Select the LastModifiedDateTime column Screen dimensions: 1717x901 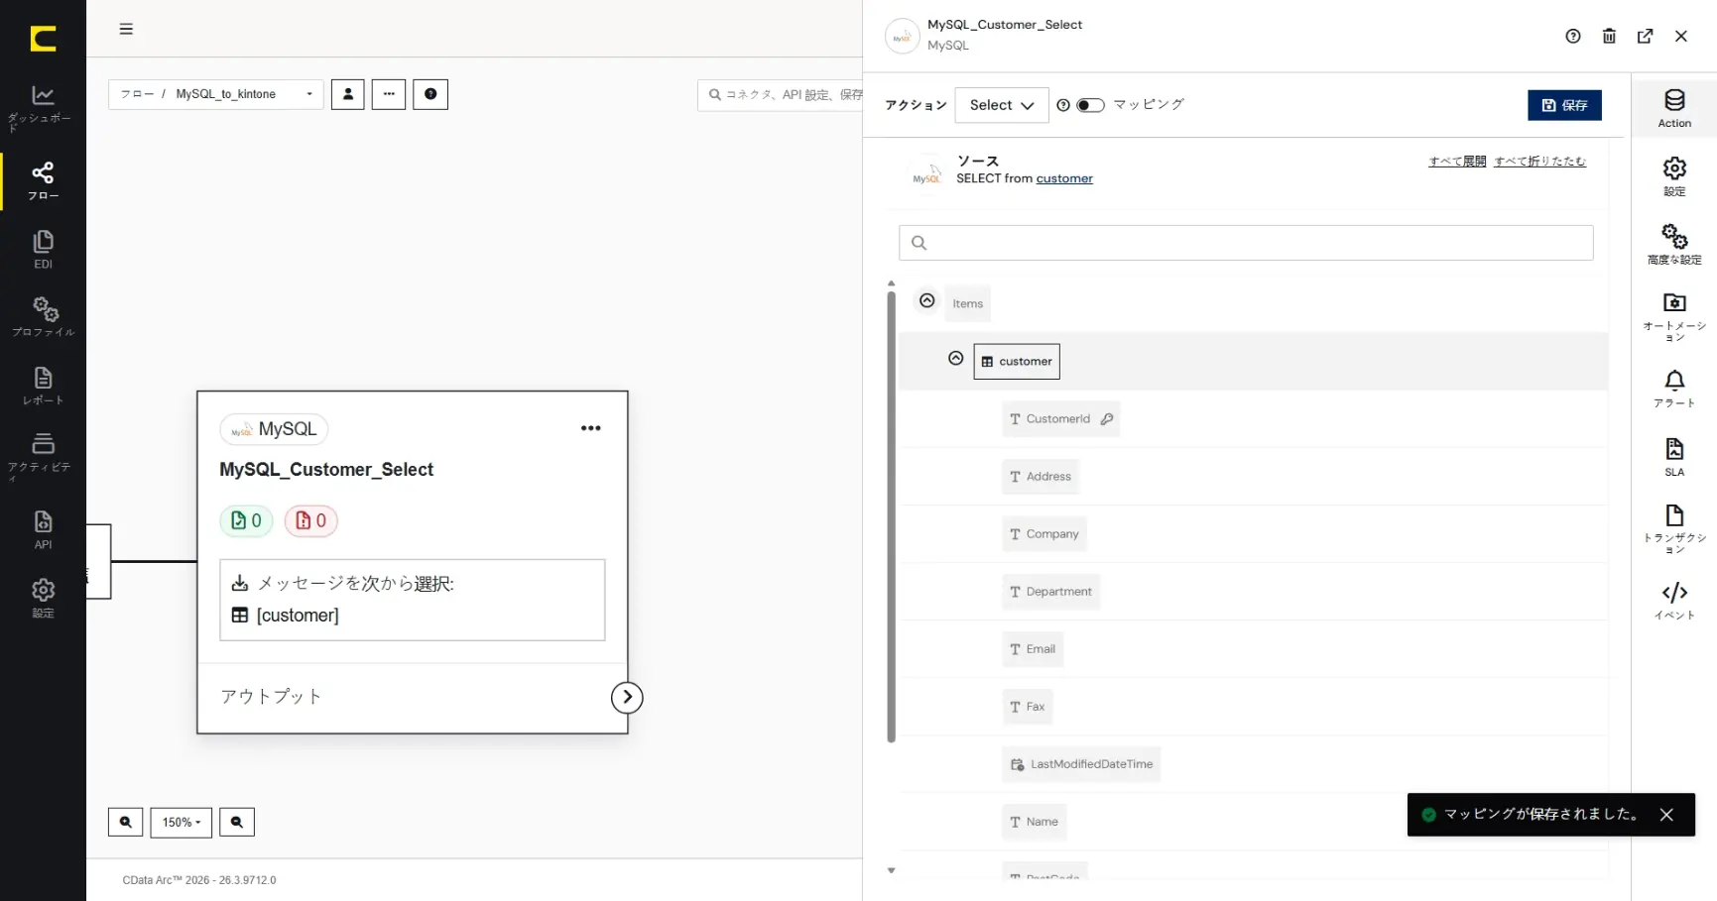click(1081, 764)
